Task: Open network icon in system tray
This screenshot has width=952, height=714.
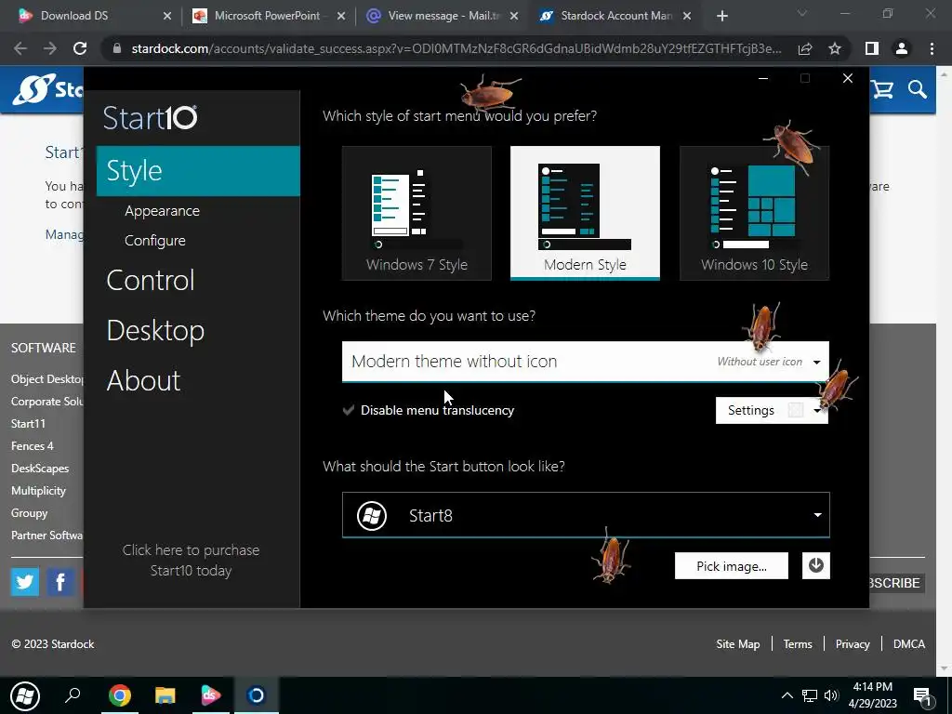Action: click(810, 695)
